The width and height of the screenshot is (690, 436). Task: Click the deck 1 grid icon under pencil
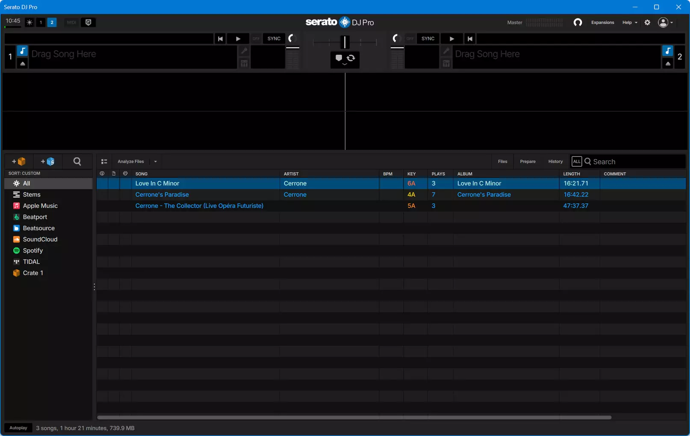coord(244,63)
